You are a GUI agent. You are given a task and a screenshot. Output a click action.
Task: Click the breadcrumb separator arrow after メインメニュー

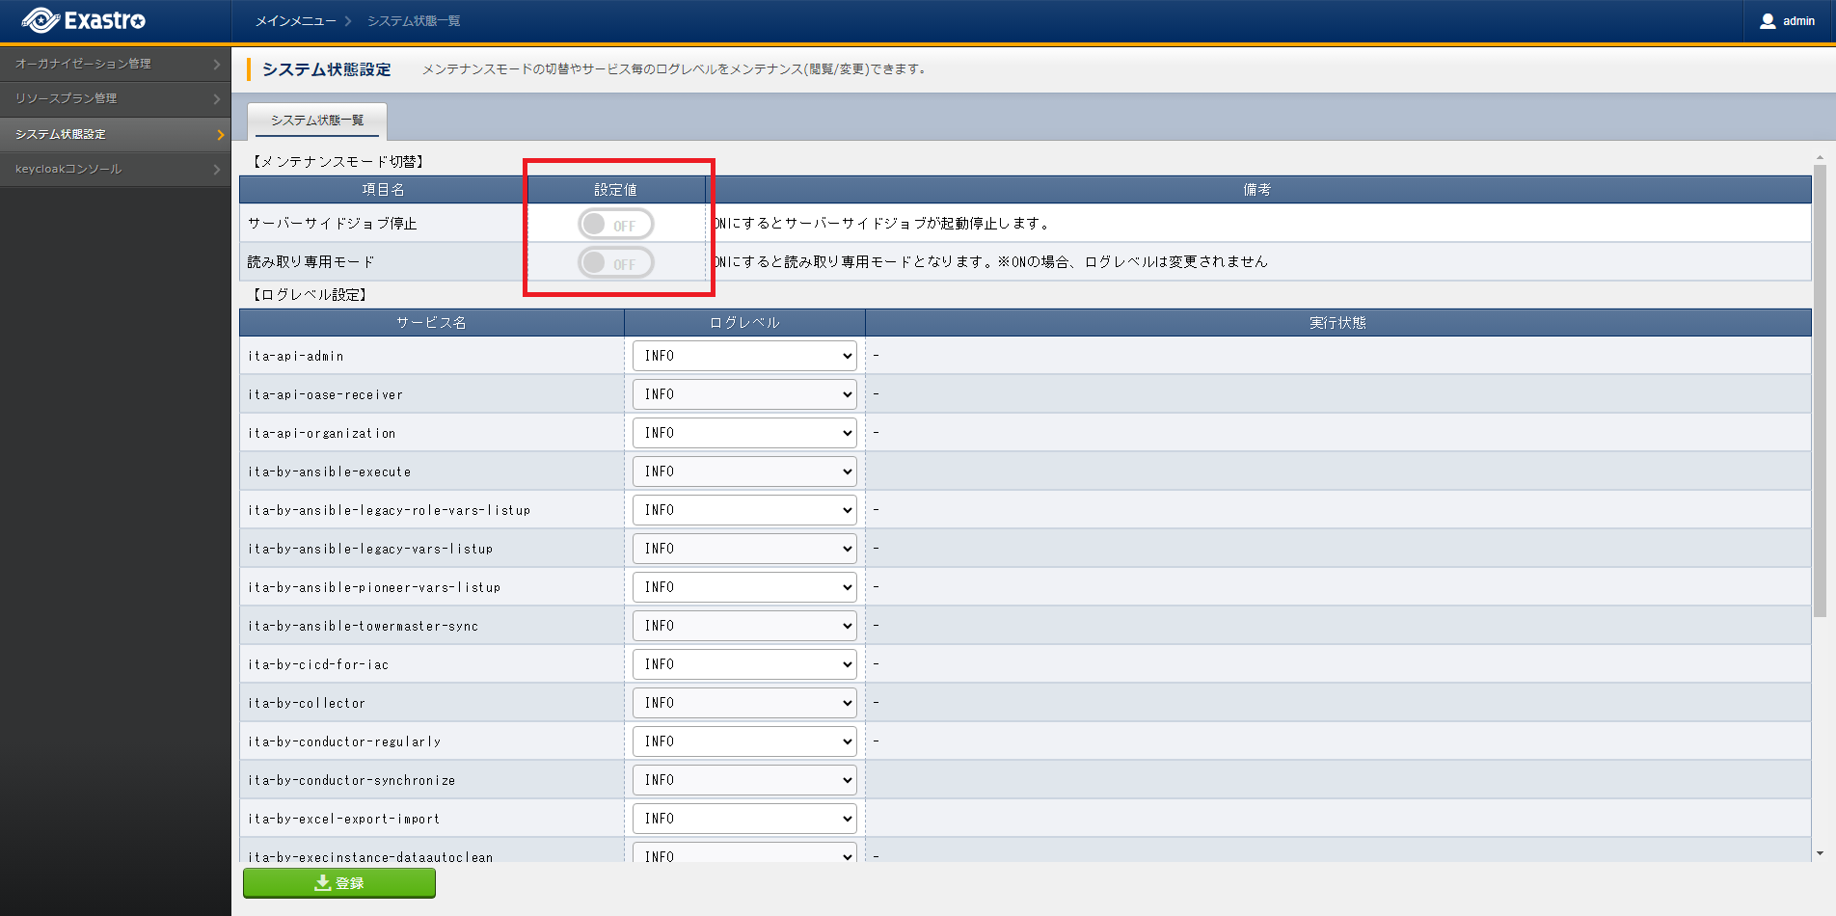click(348, 21)
